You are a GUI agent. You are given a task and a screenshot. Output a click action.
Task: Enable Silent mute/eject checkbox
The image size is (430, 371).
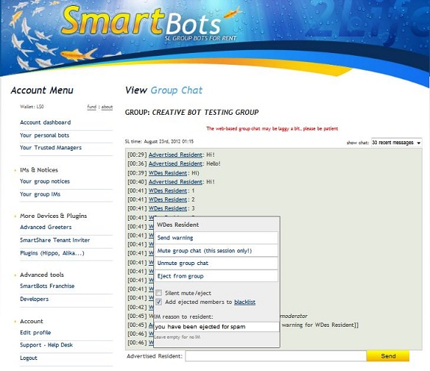pos(158,293)
